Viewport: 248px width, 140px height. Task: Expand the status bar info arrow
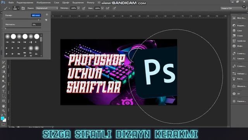tap(53, 127)
